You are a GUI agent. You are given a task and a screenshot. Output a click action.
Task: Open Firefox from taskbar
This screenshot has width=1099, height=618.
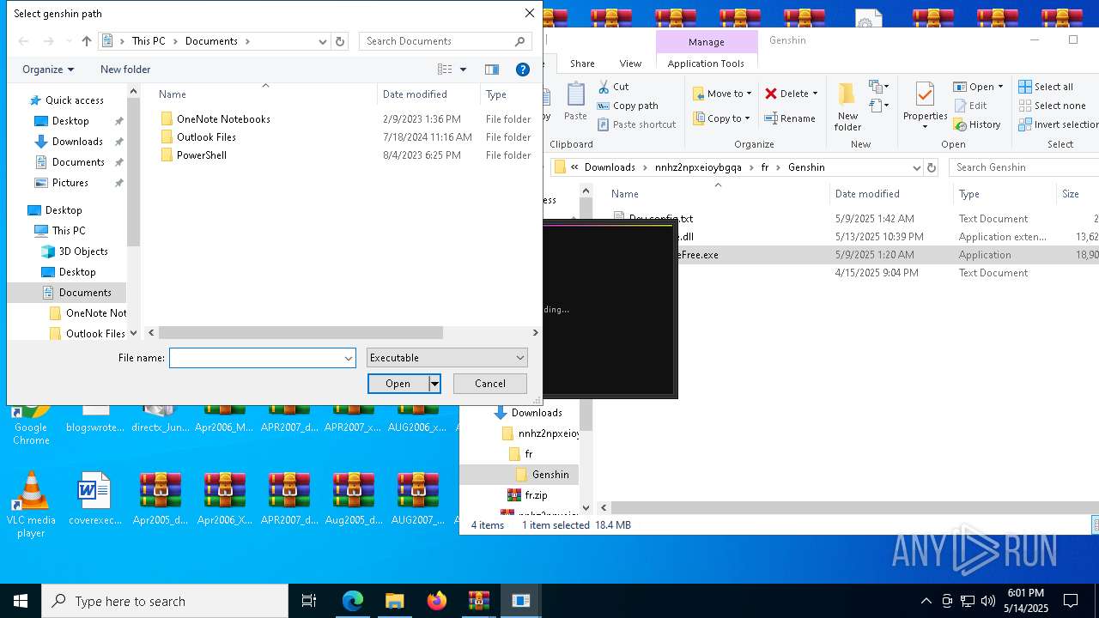pos(437,601)
